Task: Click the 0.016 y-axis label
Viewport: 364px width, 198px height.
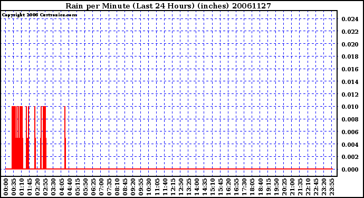Action: (350, 69)
